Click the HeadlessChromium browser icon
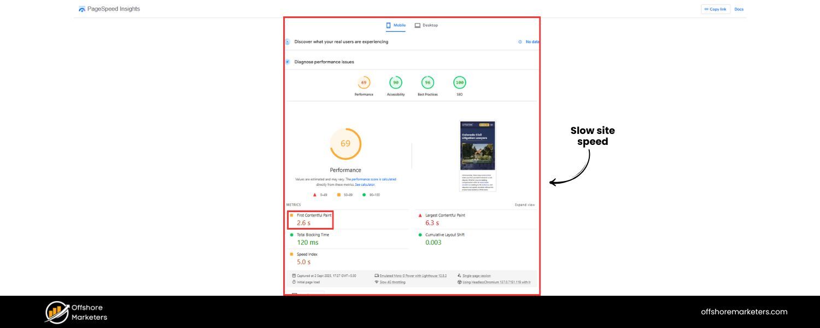This screenshot has width=820, height=328. [x=460, y=283]
